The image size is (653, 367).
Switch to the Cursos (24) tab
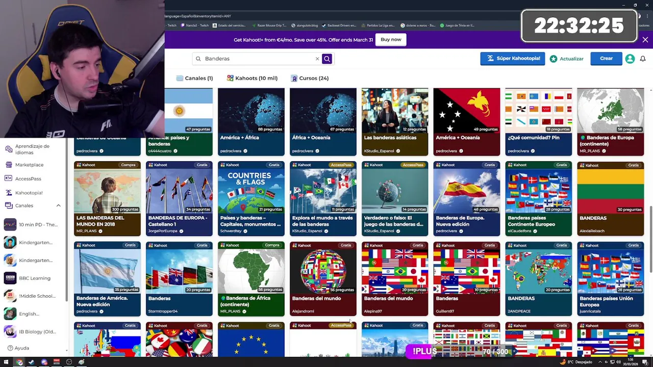[x=310, y=78]
